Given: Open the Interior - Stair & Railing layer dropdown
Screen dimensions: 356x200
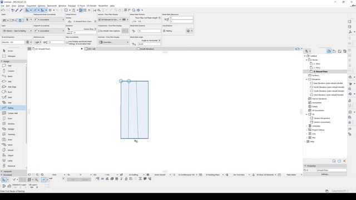Looking at the screenshot, I should 17,31.
